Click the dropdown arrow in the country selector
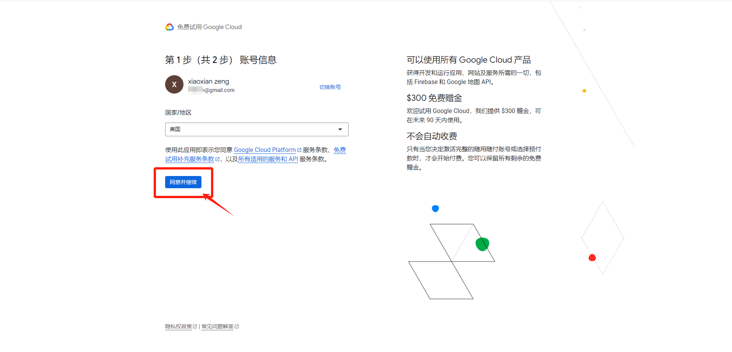732x352 pixels. 340,129
